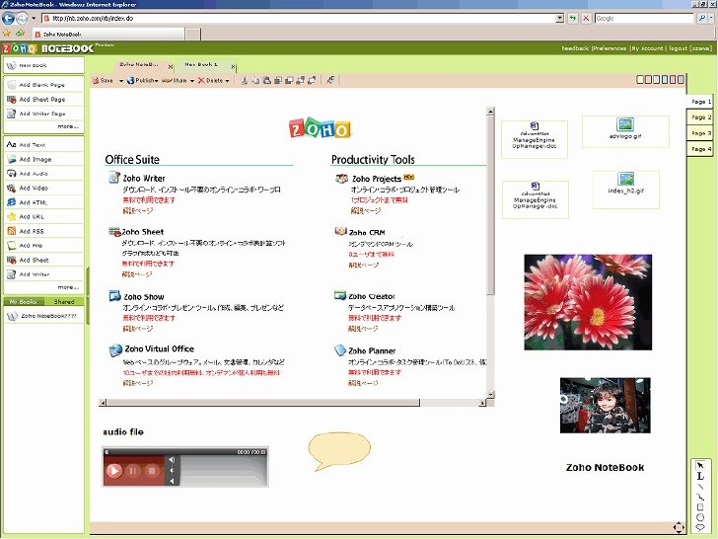Click Add Video in sidebar
The height and width of the screenshot is (539, 718).
[43, 188]
